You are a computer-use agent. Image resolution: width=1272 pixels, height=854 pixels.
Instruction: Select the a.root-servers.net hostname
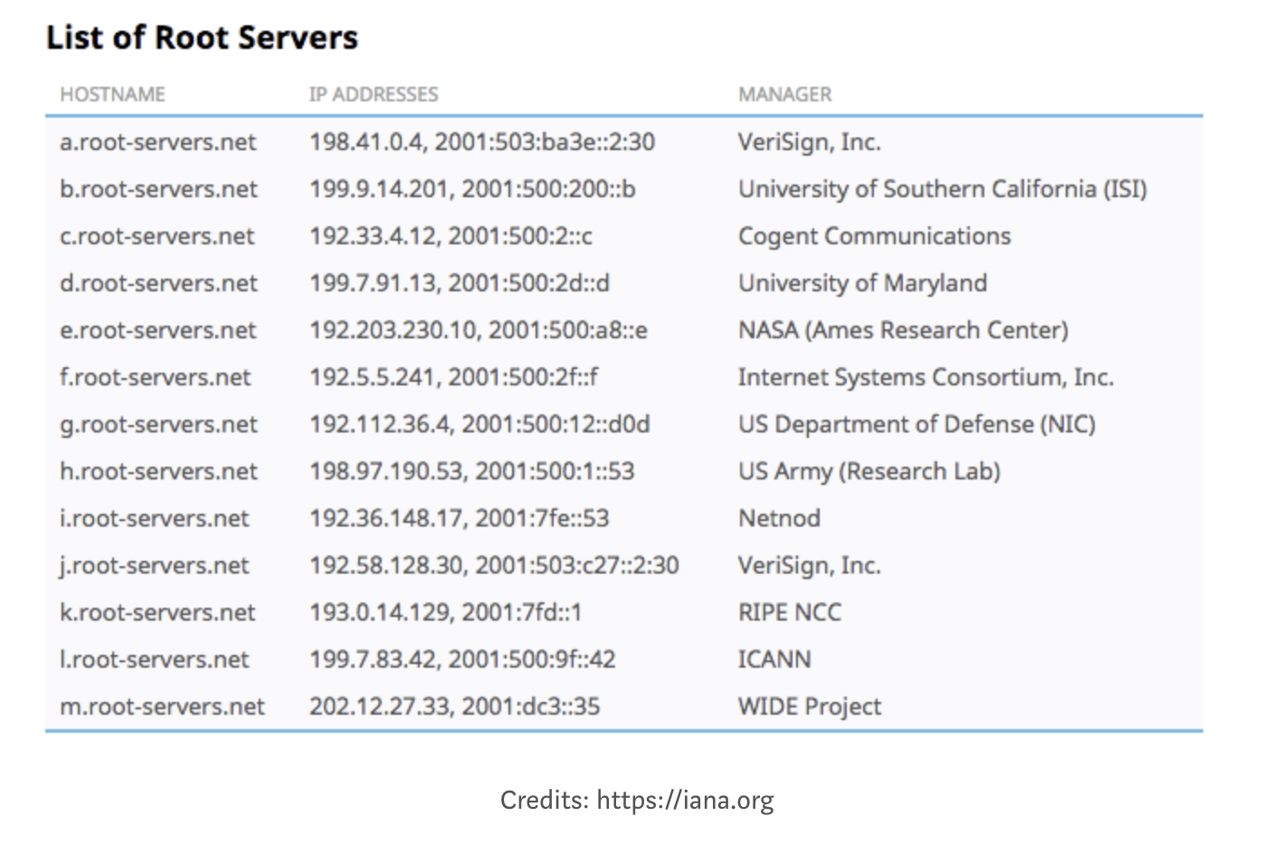[157, 142]
